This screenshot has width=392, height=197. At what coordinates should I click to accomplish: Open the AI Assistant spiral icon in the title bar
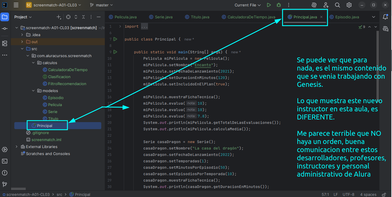coord(314,5)
